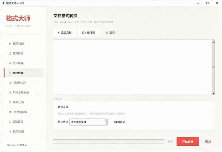Click the box icon beside 图片压缩

pyautogui.click(x=10, y=102)
